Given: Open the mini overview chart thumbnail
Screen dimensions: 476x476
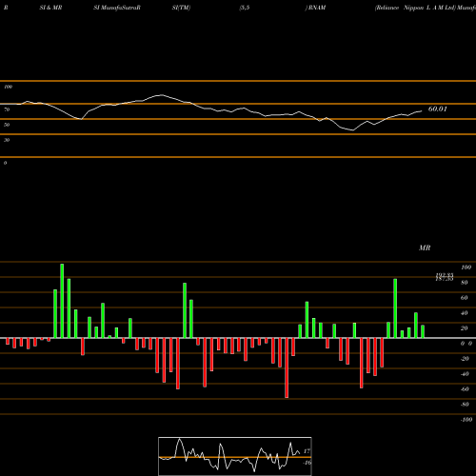Looking at the screenshot, I should pyautogui.click(x=235, y=456).
